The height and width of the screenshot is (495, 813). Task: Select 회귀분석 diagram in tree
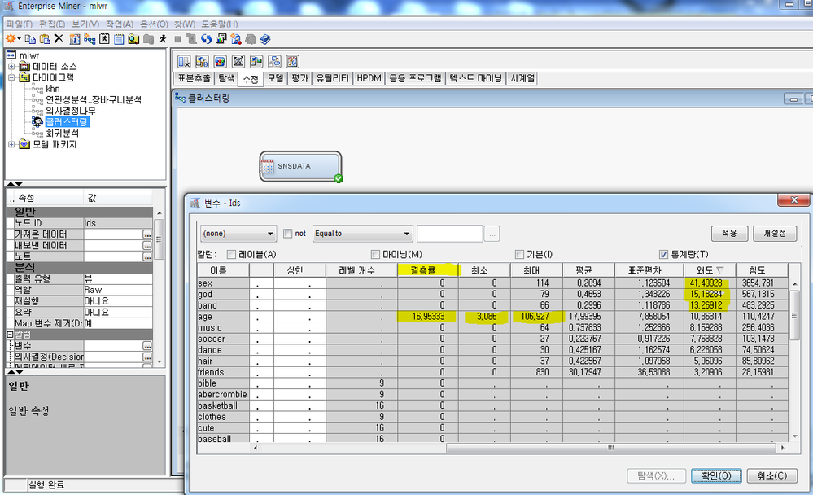(x=62, y=134)
